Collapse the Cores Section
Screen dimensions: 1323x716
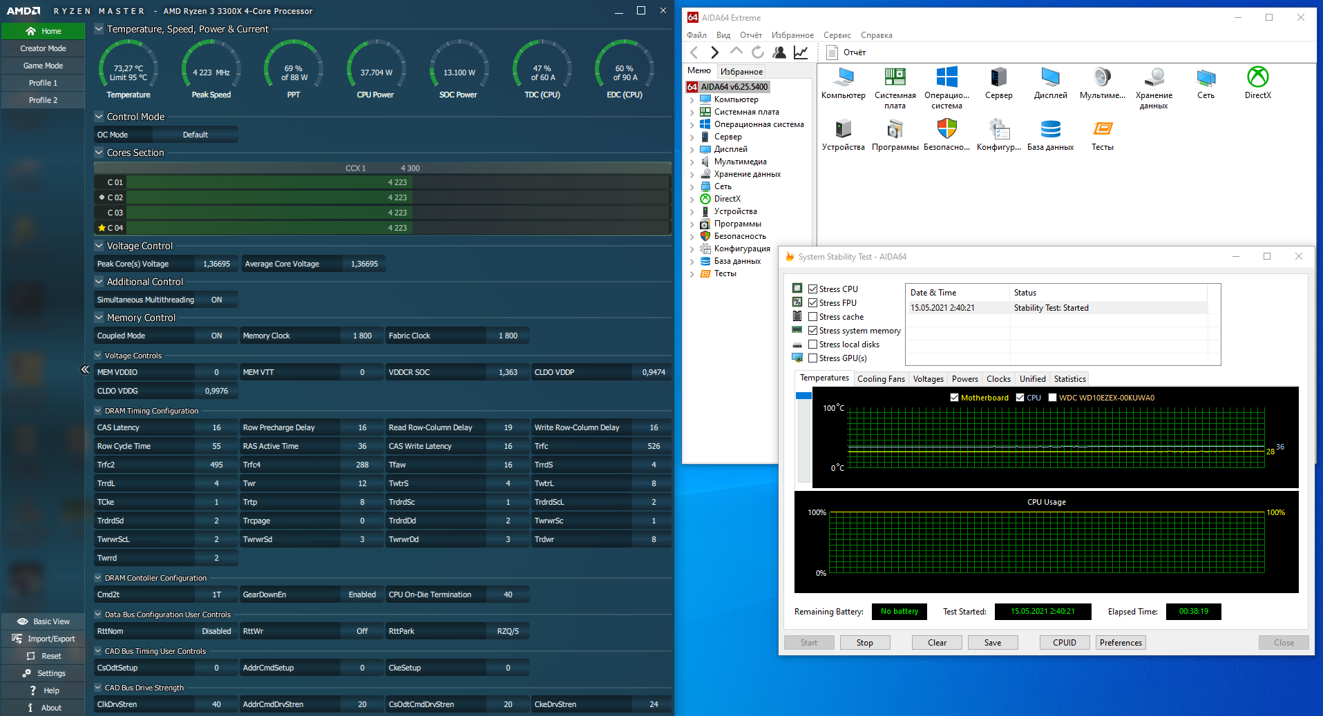pyautogui.click(x=99, y=153)
